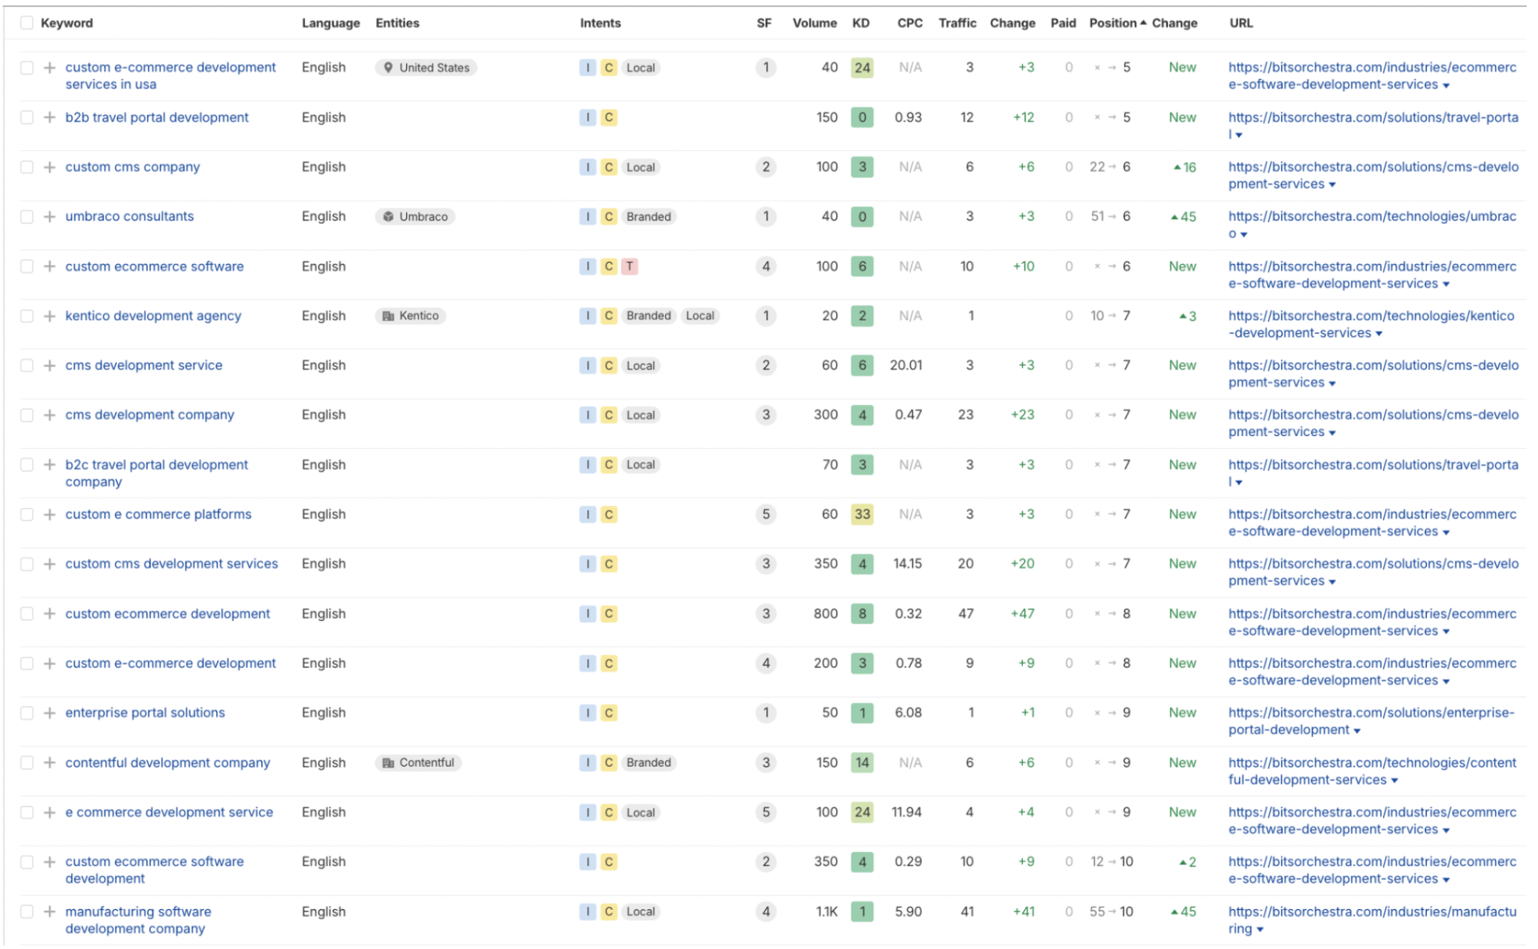This screenshot has height=949, width=1538.
Task: Open URL dropdown arrow for umbraco consultants row
Action: [1243, 235]
